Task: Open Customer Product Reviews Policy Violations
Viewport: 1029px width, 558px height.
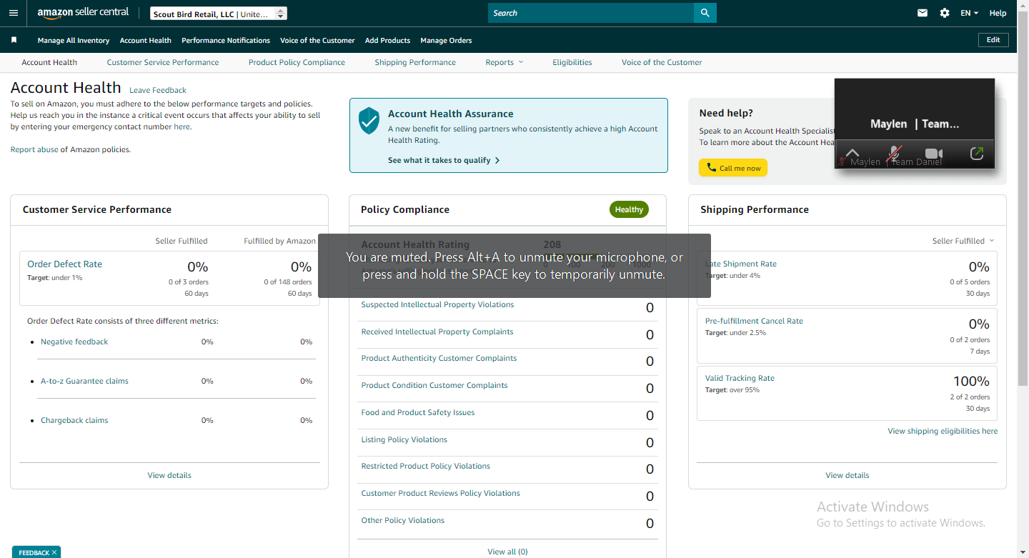Action: click(x=441, y=493)
